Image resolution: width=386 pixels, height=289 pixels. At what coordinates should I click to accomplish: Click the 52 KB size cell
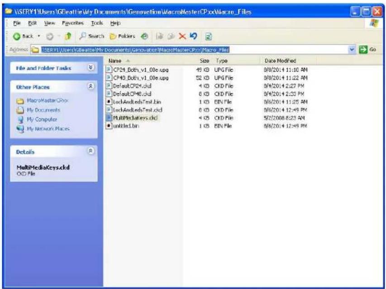click(x=203, y=78)
